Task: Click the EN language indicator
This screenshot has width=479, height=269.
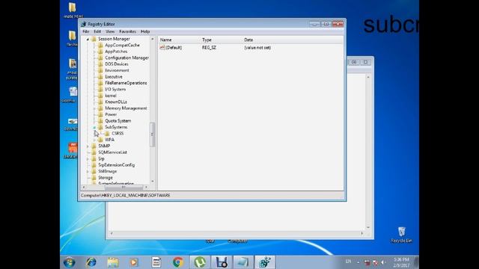Action: pos(348,262)
